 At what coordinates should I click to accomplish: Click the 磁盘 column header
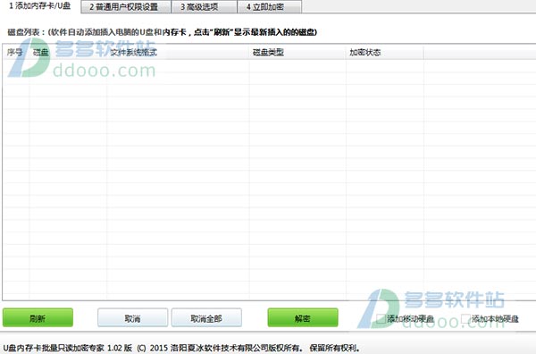coord(69,53)
